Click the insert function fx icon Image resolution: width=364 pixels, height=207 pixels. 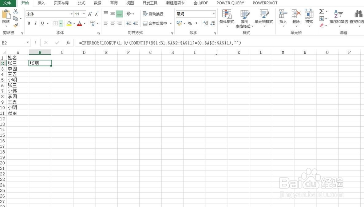pyautogui.click(x=68, y=43)
